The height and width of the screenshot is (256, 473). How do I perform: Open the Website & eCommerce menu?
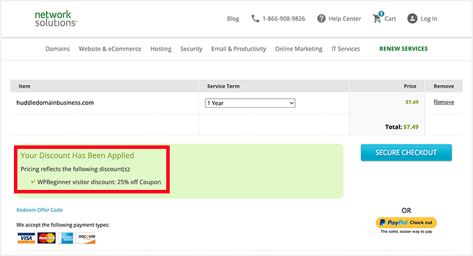[x=110, y=49]
